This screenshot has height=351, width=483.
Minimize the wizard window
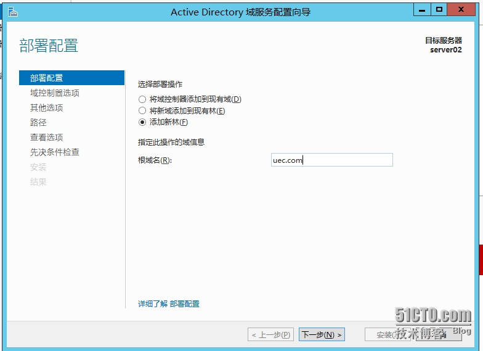pyautogui.click(x=422, y=10)
